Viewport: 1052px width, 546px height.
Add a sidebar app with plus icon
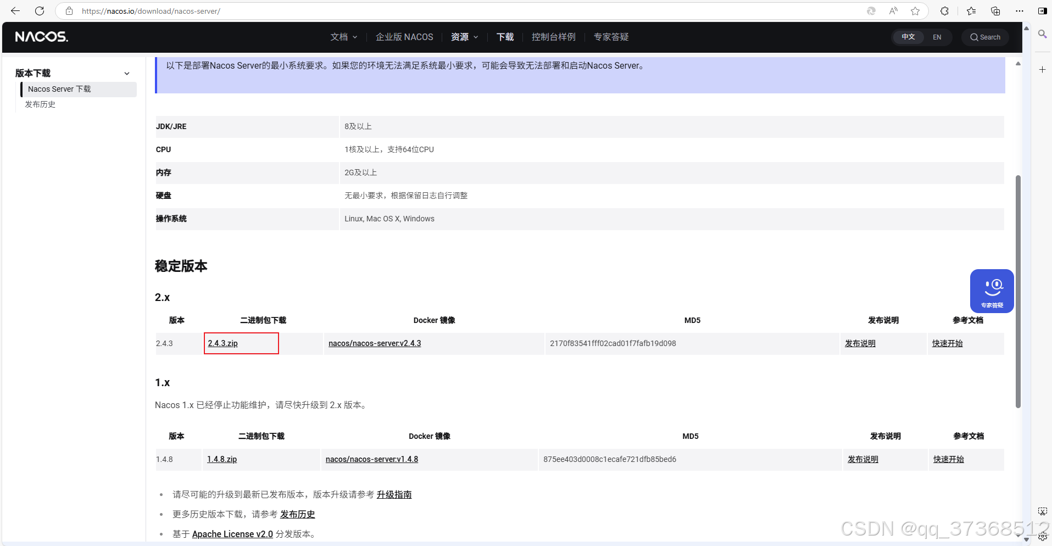(1042, 70)
